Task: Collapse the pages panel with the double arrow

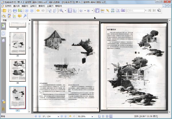Action: [x=30, y=20]
